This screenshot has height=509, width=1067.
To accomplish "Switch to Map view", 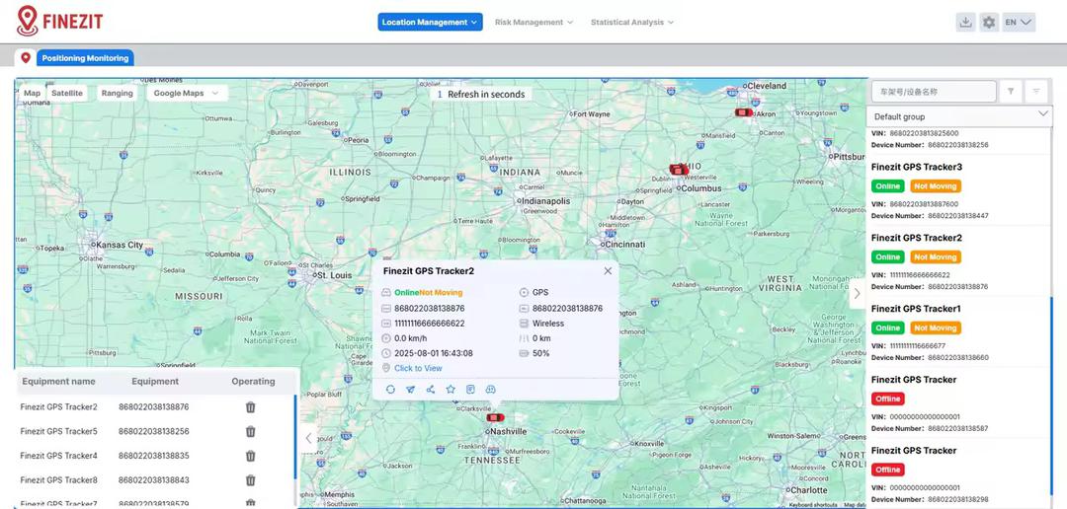I will click(32, 93).
